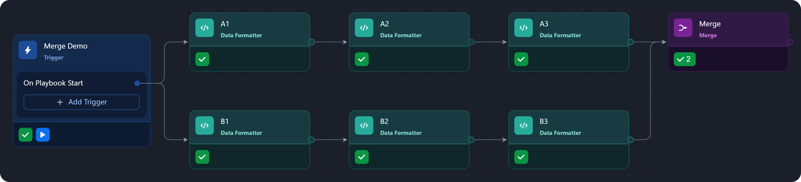Click the Merge Demo trigger lightning icon

[28, 50]
